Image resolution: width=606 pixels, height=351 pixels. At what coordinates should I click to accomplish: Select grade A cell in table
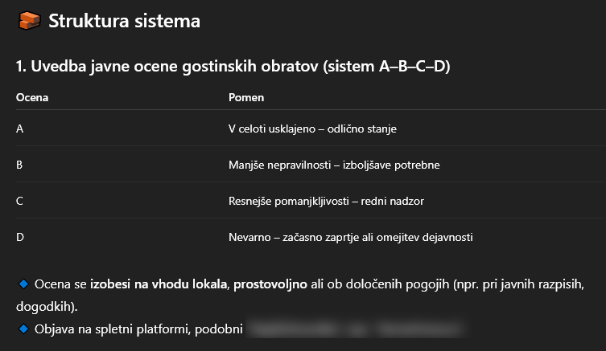(x=19, y=129)
